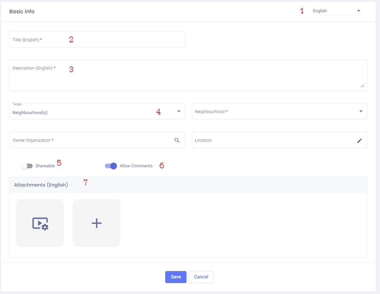Click the plus tile to add attachment
This screenshot has width=380, height=294.
[x=97, y=223]
